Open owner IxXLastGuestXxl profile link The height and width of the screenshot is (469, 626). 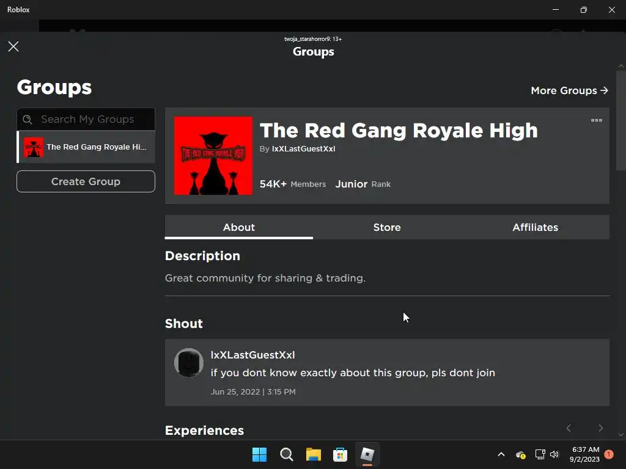[303, 149]
